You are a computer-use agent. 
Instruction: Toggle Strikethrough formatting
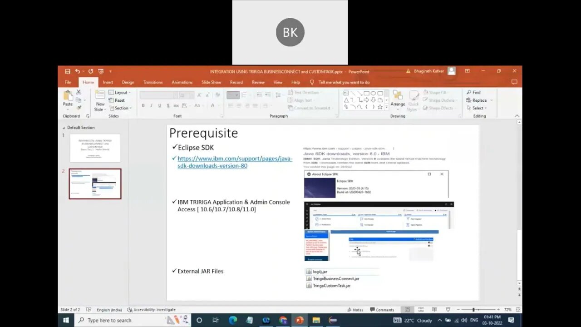tap(177, 105)
